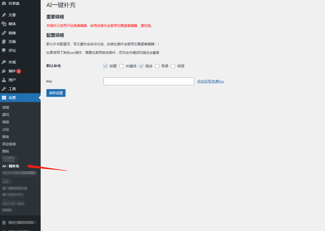Viewport: 325px width, 231px height.
Task: Click the chain link icon for 链接
Action: click(x=4, y=33)
